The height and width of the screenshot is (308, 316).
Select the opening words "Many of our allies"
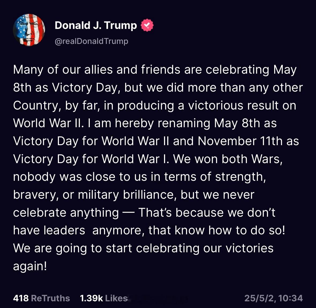[x=63, y=70]
